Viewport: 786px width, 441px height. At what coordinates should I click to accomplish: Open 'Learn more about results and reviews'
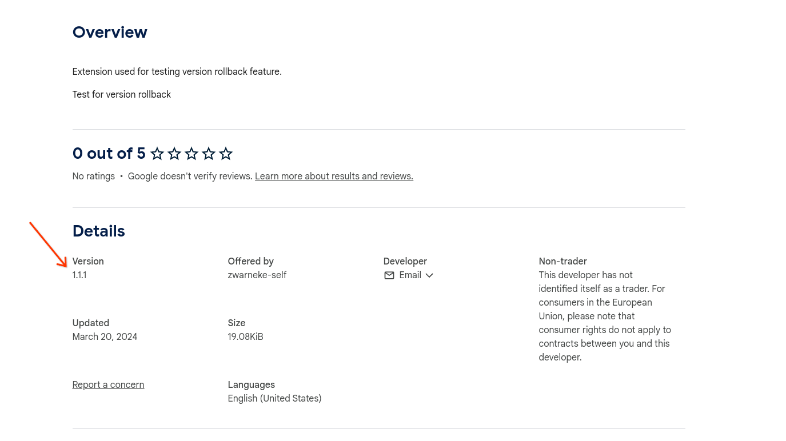(x=334, y=176)
